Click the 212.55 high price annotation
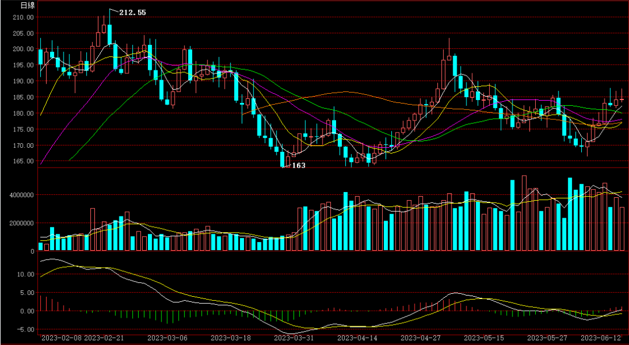Viewport: 629px width, 345px height. pyautogui.click(x=133, y=12)
